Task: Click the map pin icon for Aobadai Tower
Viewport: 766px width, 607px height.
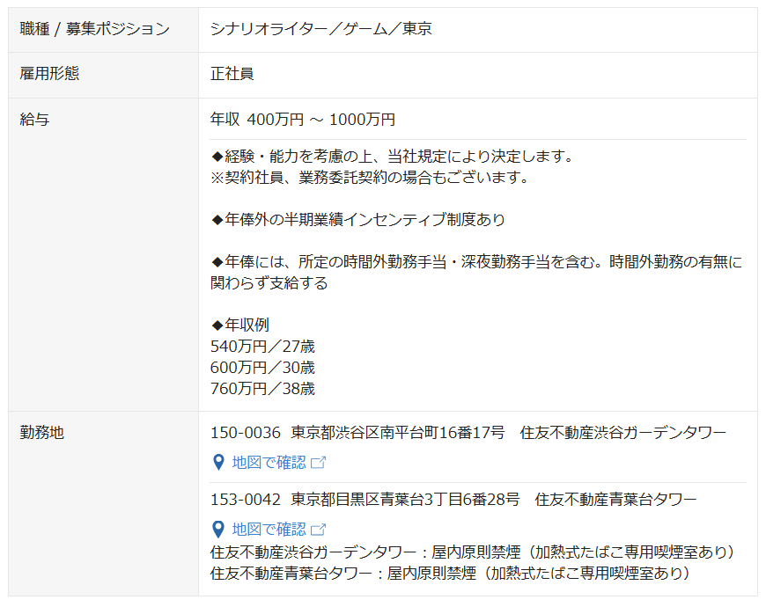Action: click(x=218, y=529)
